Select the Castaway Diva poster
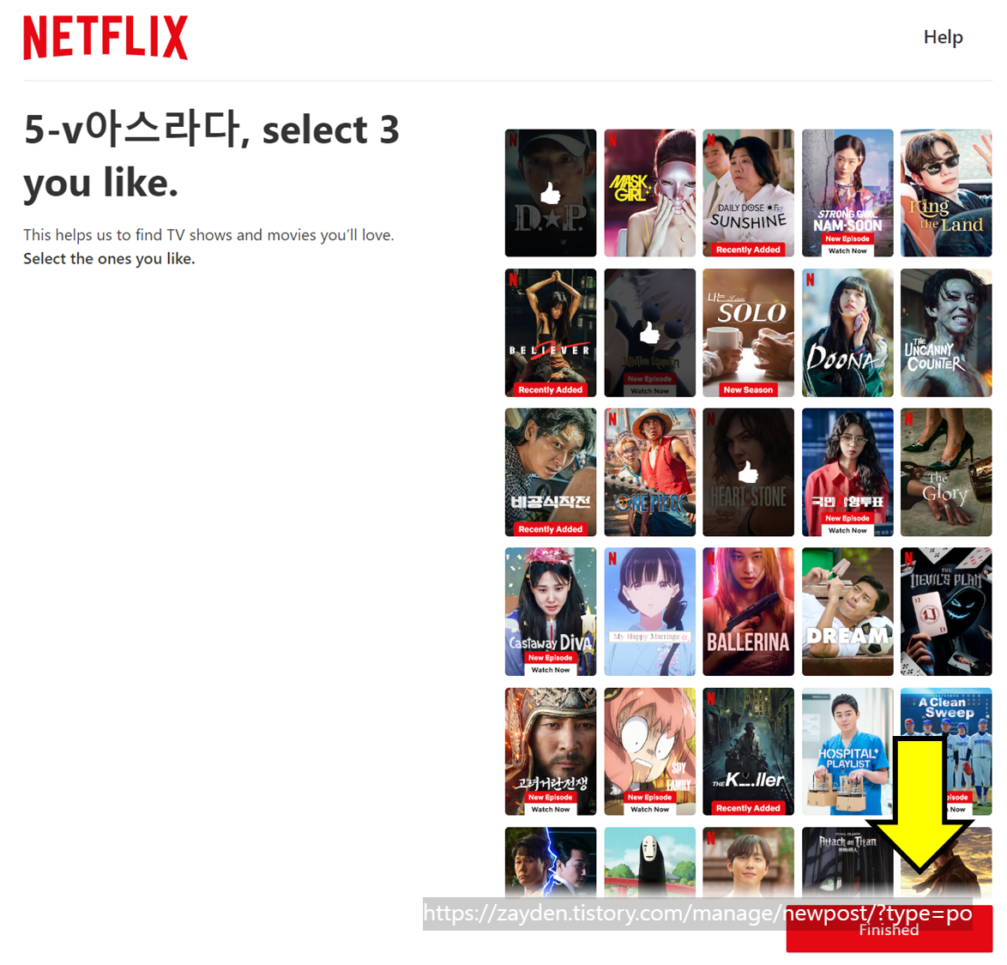Viewport: 1007px width, 965px height. point(551,612)
